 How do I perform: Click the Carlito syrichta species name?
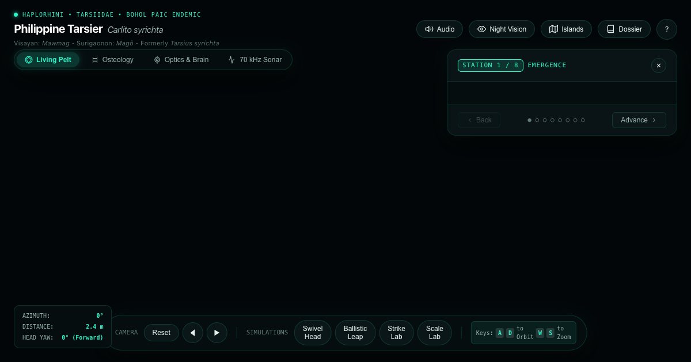[135, 29]
